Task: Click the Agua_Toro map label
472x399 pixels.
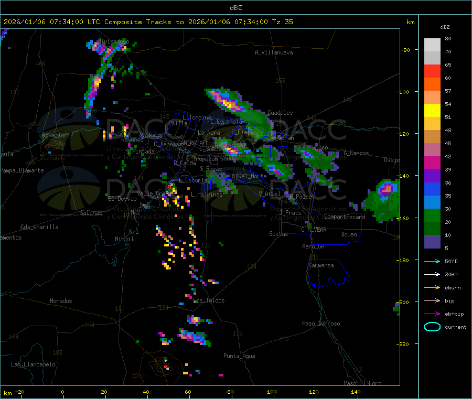Action: point(56,135)
